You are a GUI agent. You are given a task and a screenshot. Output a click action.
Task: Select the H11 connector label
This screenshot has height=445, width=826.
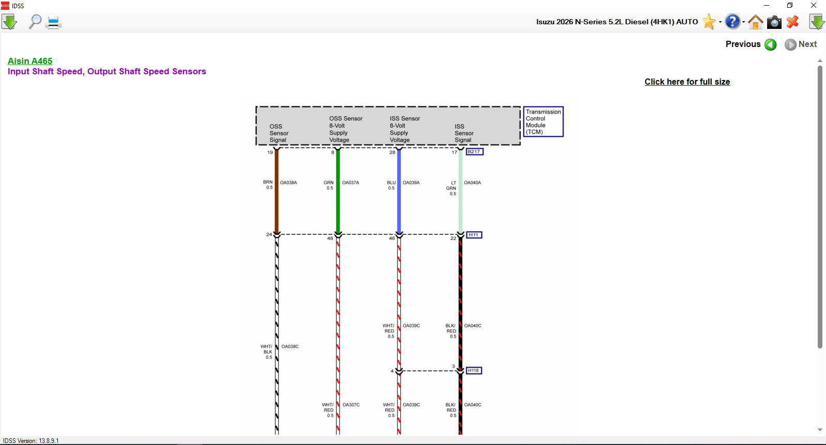point(474,235)
